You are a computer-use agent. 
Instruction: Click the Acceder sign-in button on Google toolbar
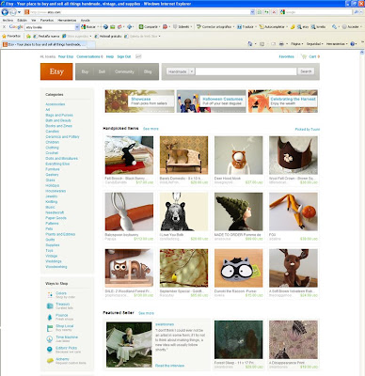(x=351, y=27)
